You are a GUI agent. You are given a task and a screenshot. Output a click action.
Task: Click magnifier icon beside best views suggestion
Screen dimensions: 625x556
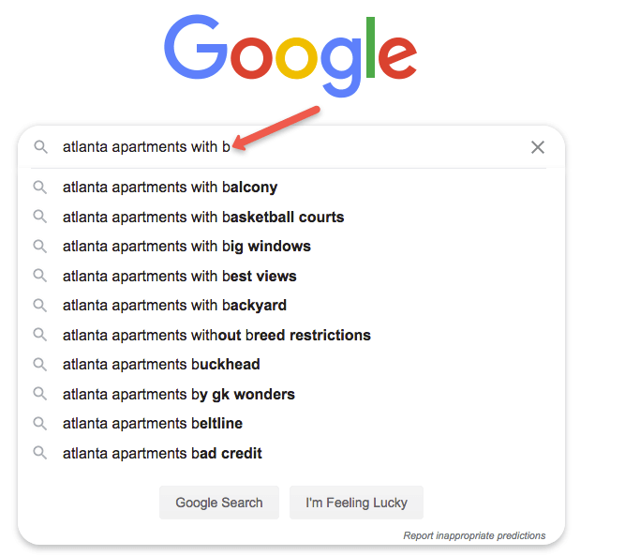tap(40, 276)
